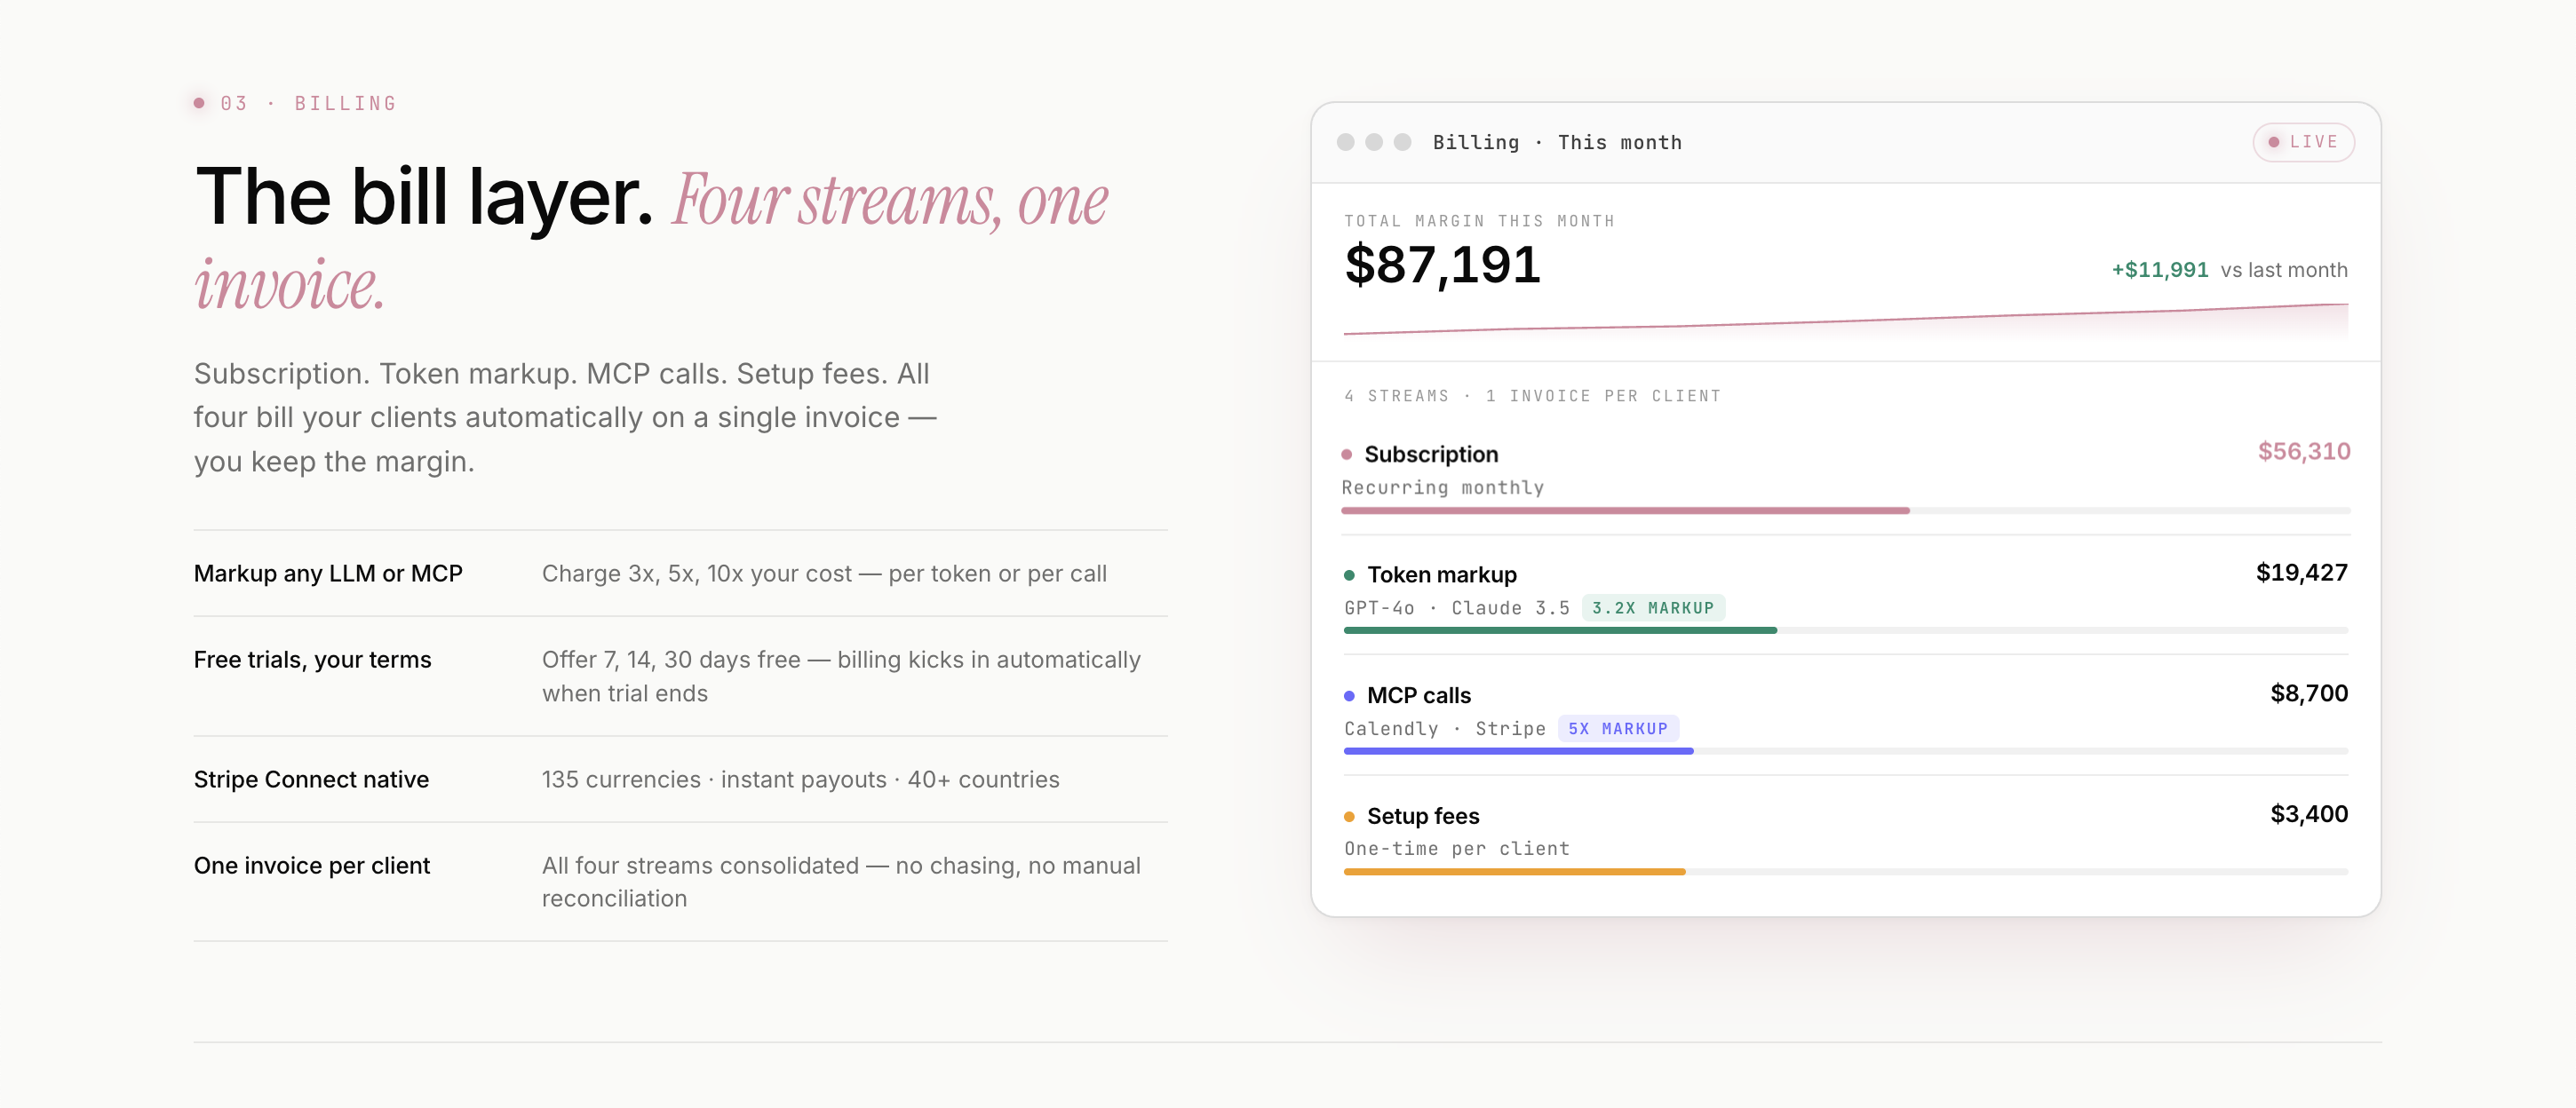Click '135 currencies · instant payouts' description
The width and height of the screenshot is (2576, 1108).
click(800, 780)
